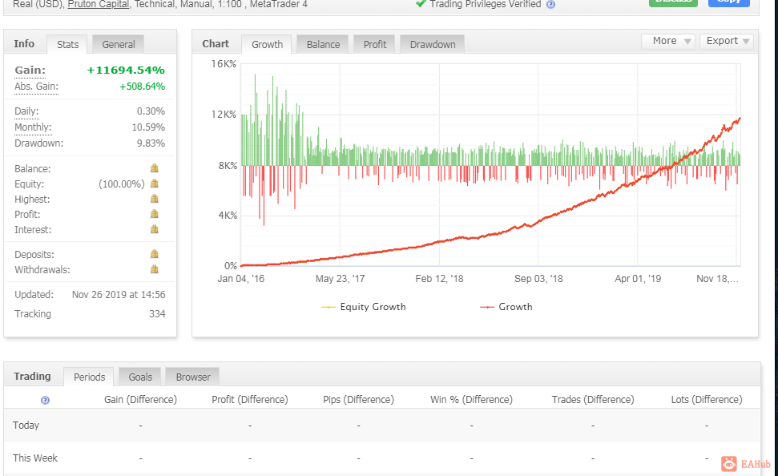Open the More dropdown on chart
This screenshot has width=778, height=476.
(x=668, y=41)
